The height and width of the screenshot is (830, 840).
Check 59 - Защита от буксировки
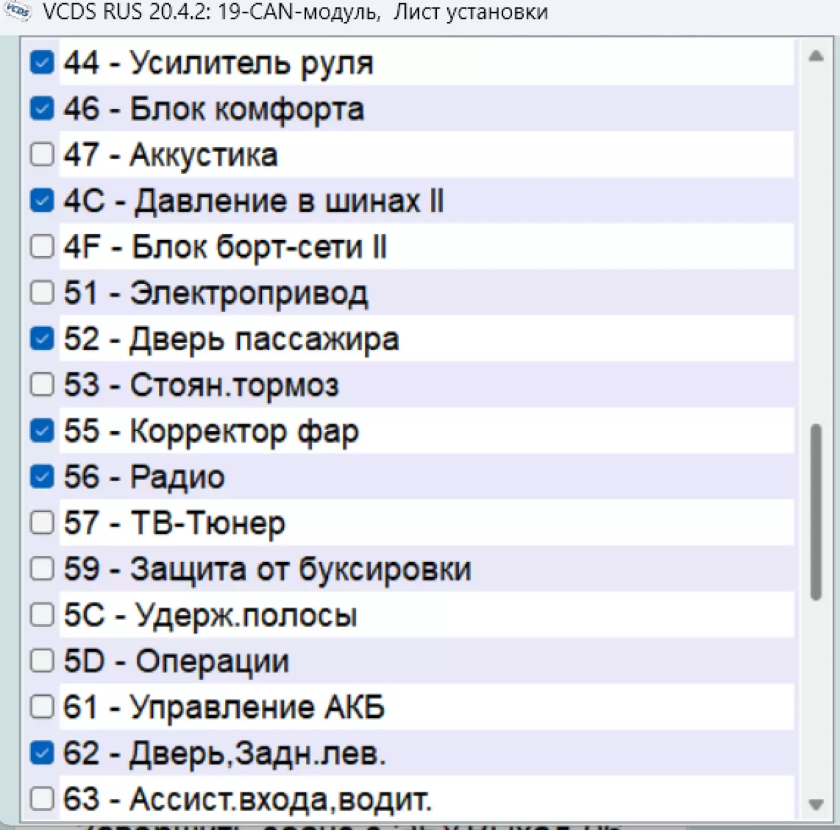[x=42, y=569]
